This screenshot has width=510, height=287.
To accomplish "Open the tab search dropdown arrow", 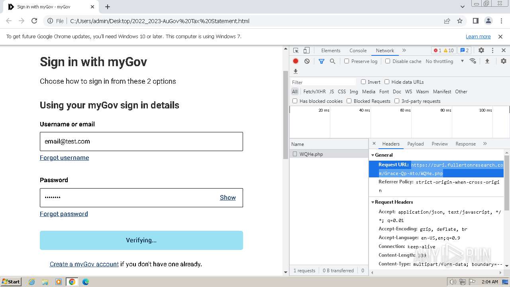I will (462, 7).
